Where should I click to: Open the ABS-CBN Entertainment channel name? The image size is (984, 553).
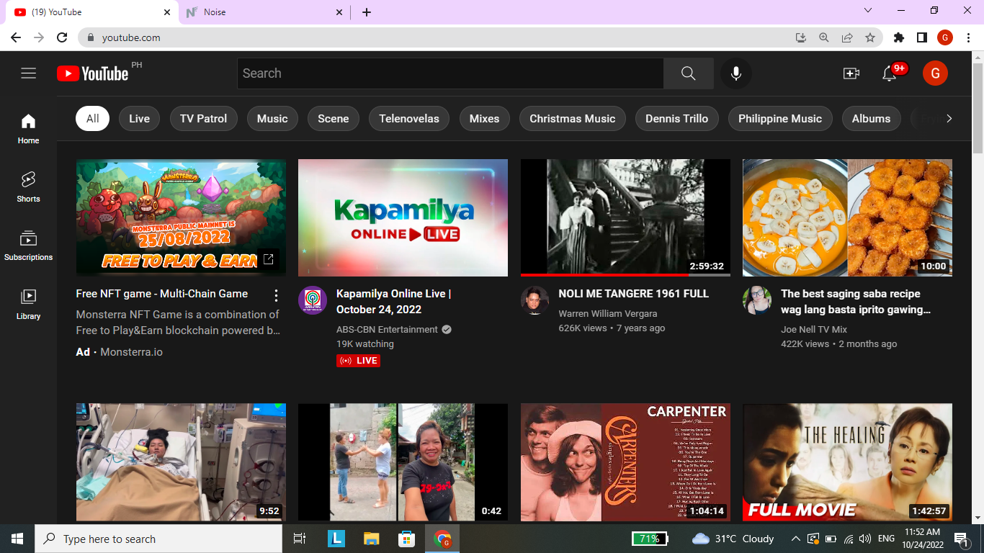(387, 330)
